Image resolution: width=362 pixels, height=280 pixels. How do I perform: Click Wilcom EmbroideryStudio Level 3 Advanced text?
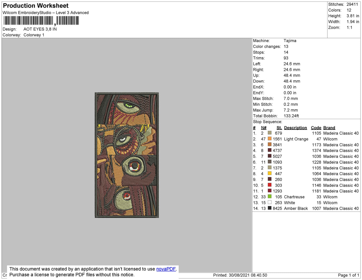(46, 13)
